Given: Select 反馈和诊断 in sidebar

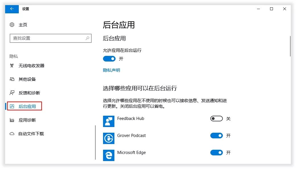Looking at the screenshot, I should [29, 93].
